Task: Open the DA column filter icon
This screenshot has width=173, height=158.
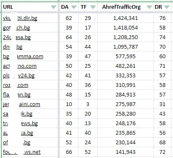Action: pyautogui.click(x=74, y=7)
